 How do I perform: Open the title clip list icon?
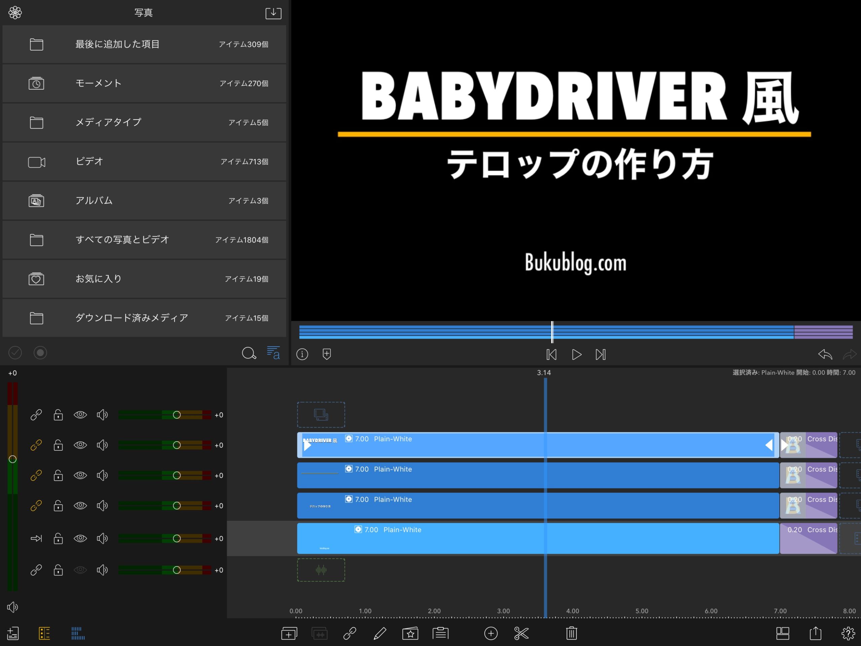[x=441, y=633]
